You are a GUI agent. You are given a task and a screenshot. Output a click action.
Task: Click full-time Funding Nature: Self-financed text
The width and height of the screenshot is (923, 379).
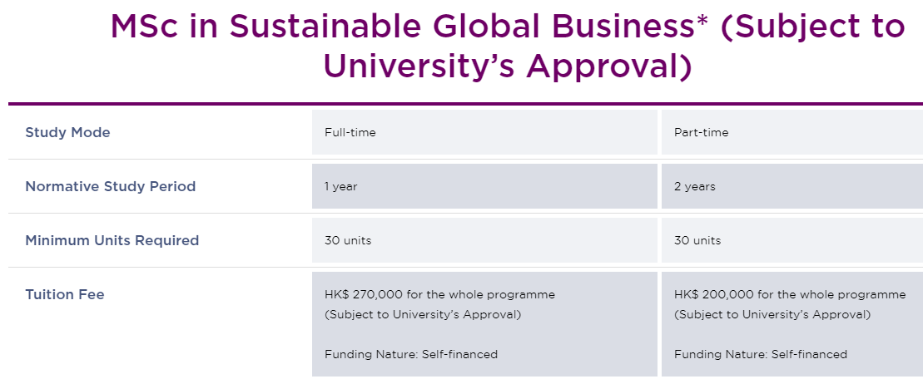point(411,354)
